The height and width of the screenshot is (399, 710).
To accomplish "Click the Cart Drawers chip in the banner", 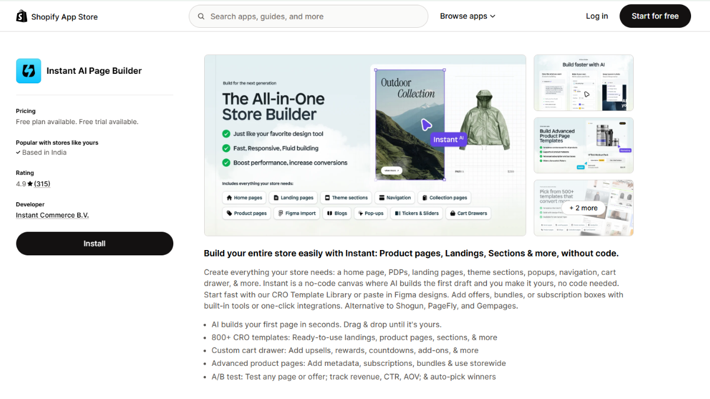I will [468, 213].
